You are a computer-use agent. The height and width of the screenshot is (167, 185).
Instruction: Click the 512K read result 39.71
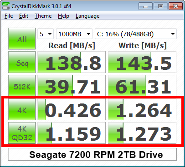(72, 86)
